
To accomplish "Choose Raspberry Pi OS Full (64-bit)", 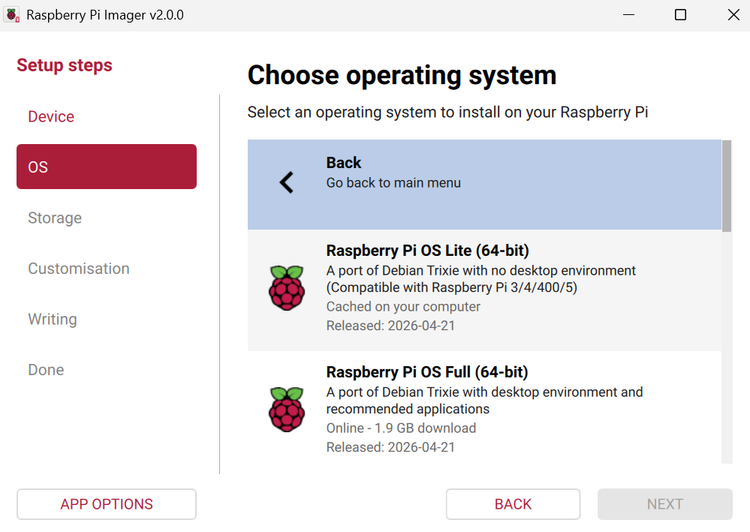I will (484, 407).
